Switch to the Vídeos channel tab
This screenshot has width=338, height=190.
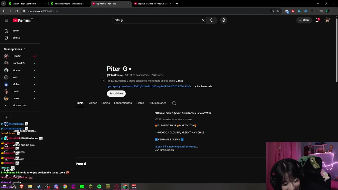pyautogui.click(x=93, y=103)
